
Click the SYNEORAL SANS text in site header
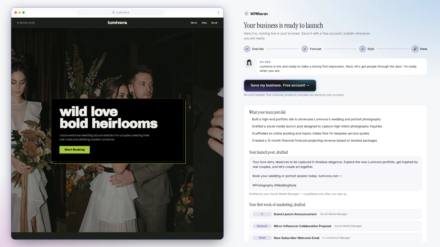(26, 23)
